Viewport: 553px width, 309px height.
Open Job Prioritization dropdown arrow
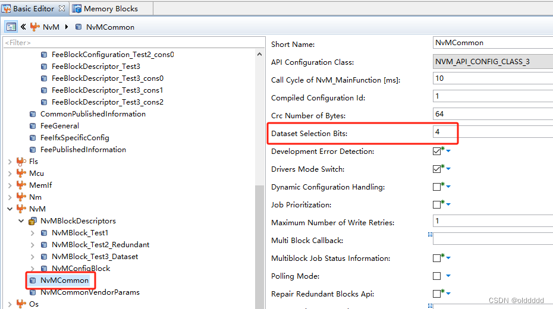point(448,204)
